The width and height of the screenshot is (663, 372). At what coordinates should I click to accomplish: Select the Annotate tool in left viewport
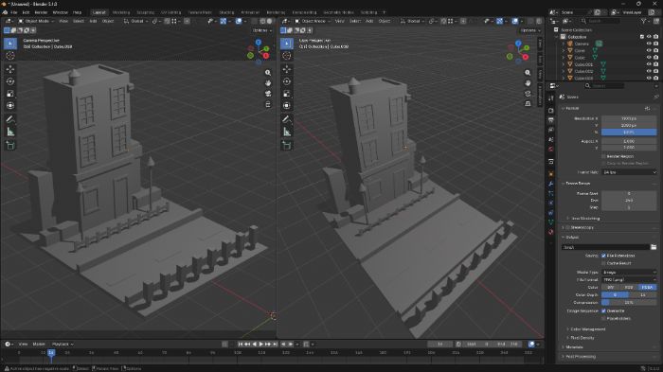10,119
